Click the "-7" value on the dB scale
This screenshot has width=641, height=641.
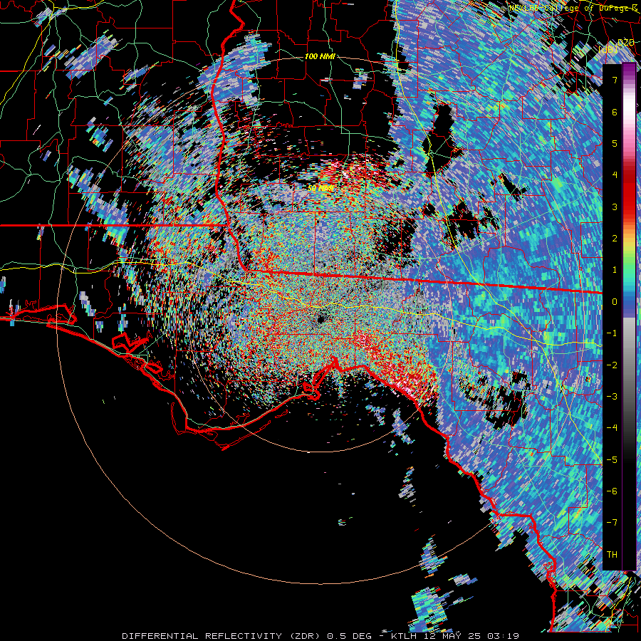coord(612,523)
